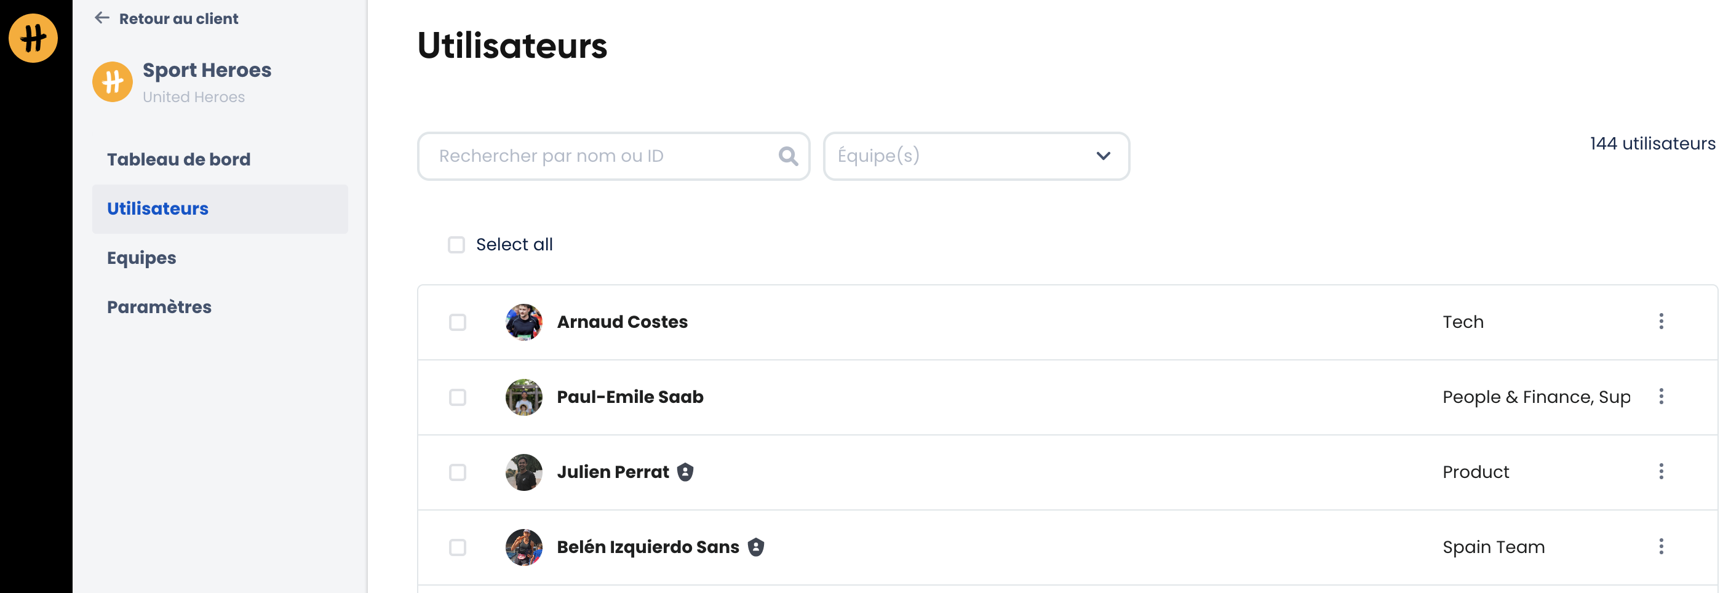This screenshot has height=593, width=1731.
Task: Open the three-dot menu for Julien Perrat
Action: coord(1660,472)
